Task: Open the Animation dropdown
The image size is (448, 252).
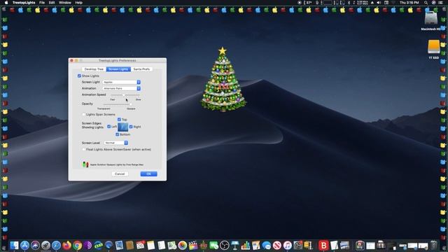Action: pyautogui.click(x=121, y=88)
